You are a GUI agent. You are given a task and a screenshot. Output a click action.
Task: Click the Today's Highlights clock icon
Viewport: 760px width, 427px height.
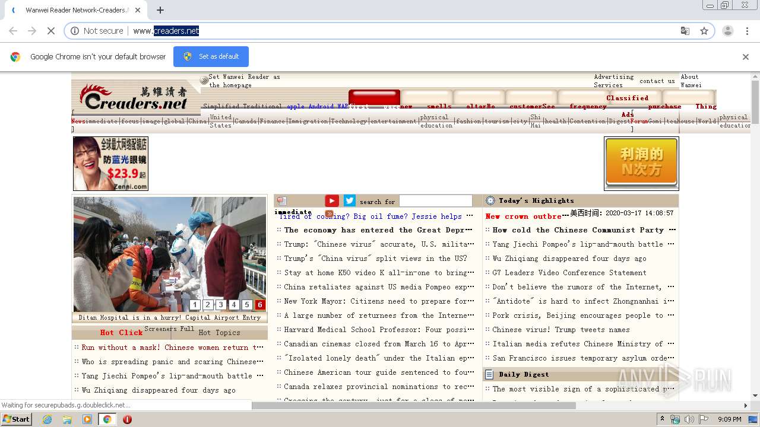point(490,200)
